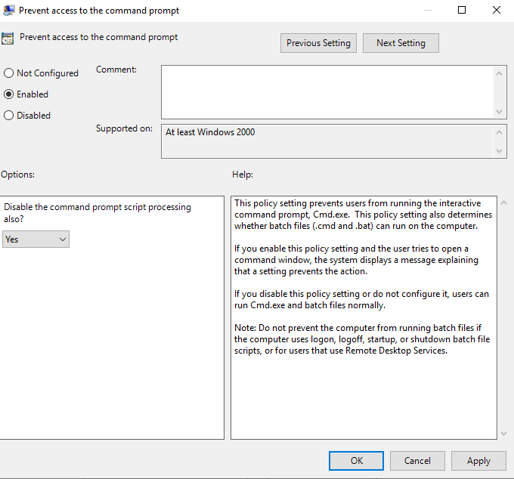Select the Not Configured radio button
The height and width of the screenshot is (479, 514).
(x=9, y=73)
